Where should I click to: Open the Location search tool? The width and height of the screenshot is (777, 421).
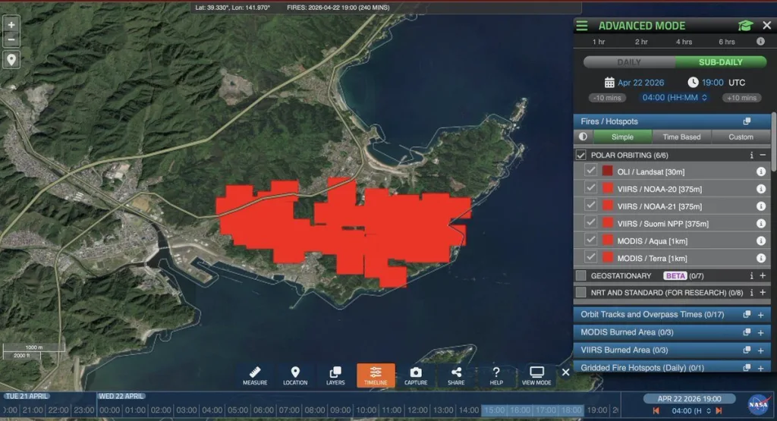[295, 375]
